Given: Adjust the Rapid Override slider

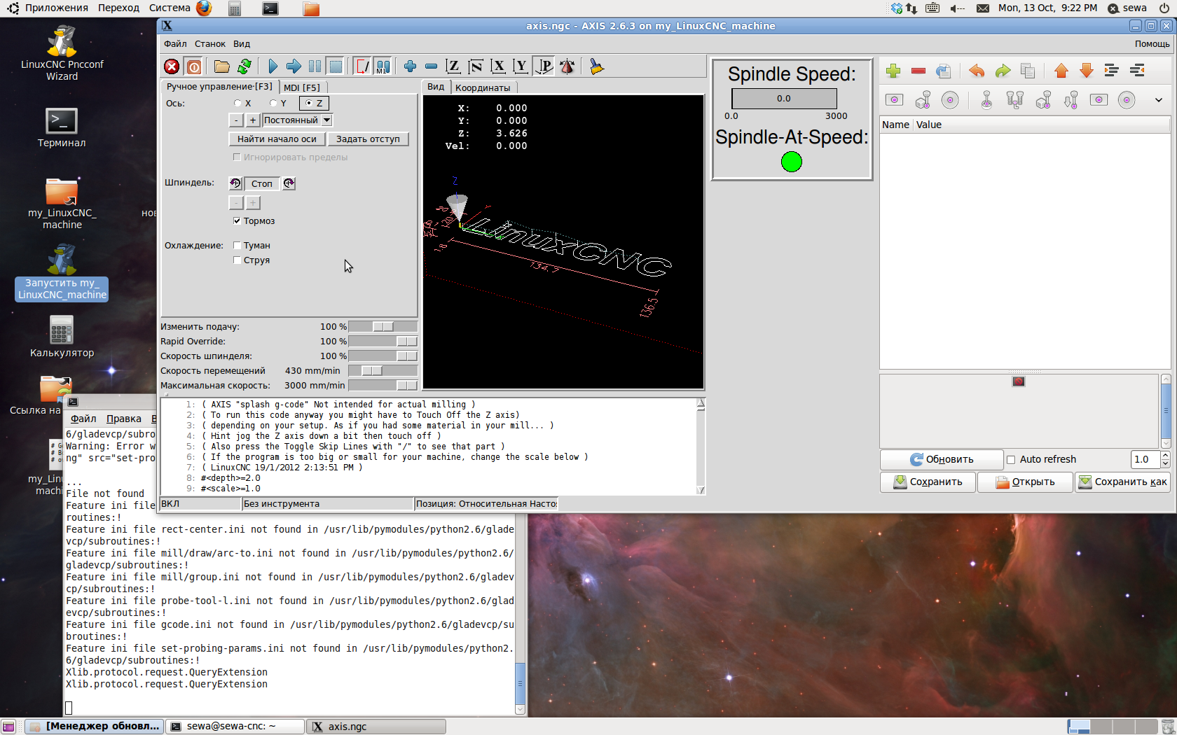Looking at the screenshot, I should tap(383, 342).
